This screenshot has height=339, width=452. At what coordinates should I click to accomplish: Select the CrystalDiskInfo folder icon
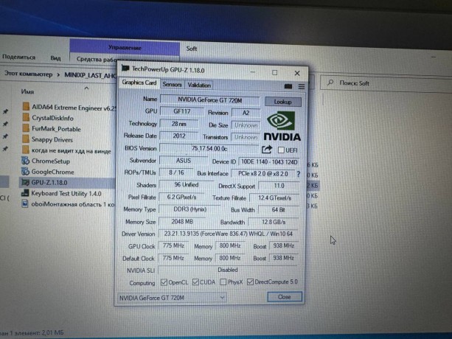[26, 117]
